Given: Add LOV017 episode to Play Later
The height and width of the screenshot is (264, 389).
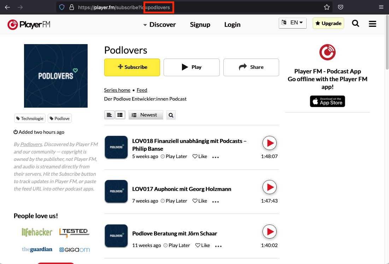Looking at the screenshot, I should click(174, 201).
